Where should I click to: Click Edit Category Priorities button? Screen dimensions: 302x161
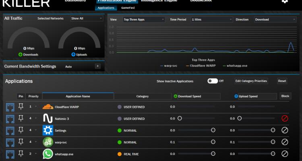(x=251, y=81)
